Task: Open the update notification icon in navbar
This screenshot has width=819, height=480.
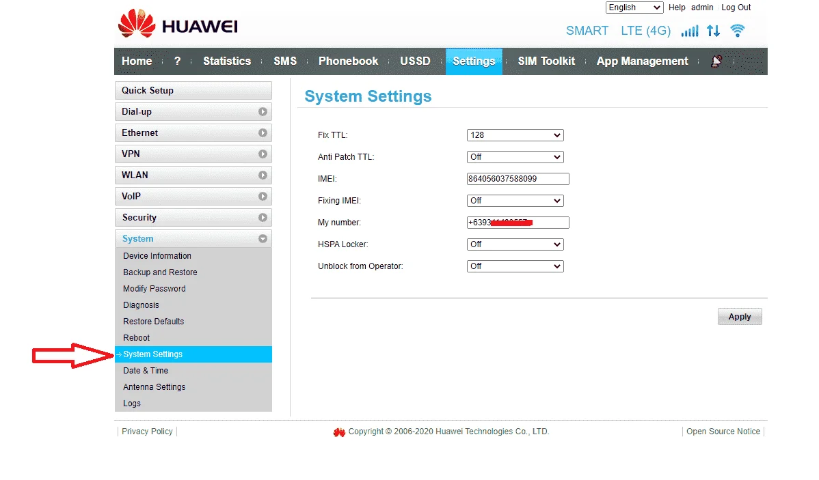Action: tap(716, 61)
